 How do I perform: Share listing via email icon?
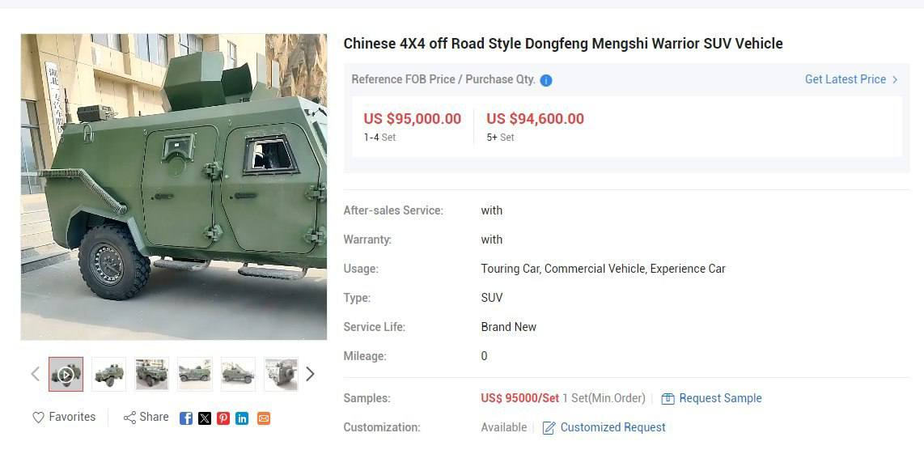[264, 418]
